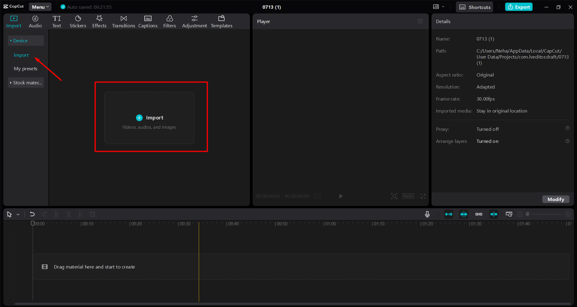The image size is (577, 307).
Task: Click the timeline drop zone 'Drag material here'
Action: pos(301,267)
